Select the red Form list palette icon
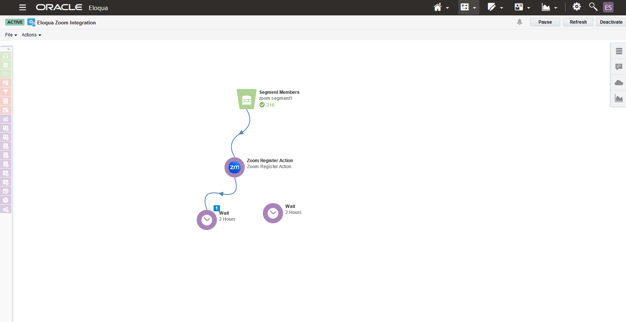The image size is (626, 322). coord(6,101)
